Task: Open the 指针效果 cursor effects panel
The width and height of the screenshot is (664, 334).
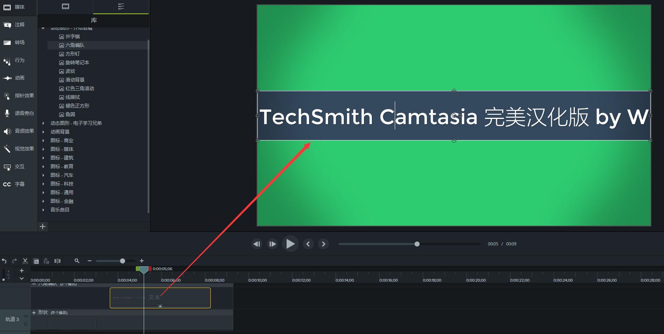Action: pos(18,96)
